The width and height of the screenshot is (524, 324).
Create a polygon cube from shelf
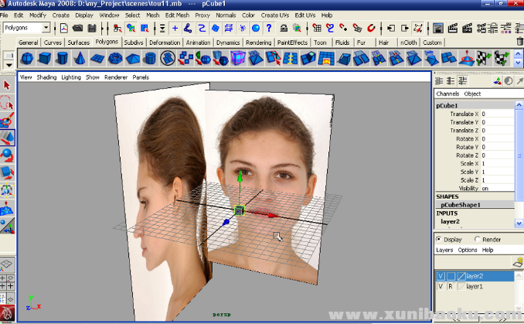coord(45,58)
